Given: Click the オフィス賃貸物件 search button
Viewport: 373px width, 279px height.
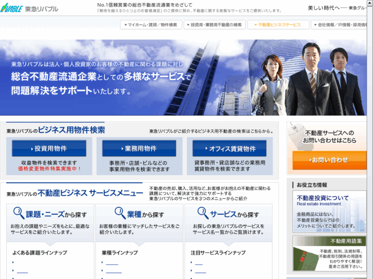Looking at the screenshot, I should (229, 148).
